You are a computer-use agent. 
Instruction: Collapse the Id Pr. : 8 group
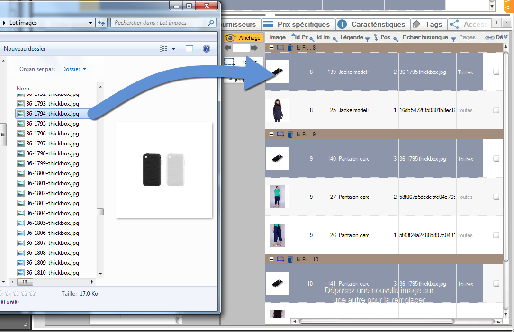pyautogui.click(x=271, y=47)
